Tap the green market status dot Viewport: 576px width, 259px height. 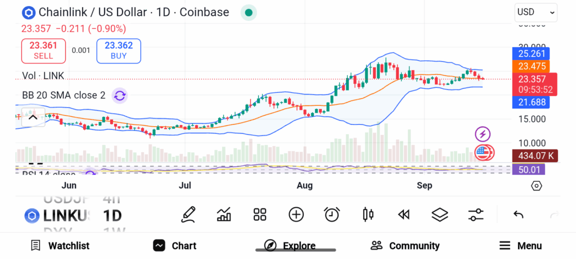249,13
